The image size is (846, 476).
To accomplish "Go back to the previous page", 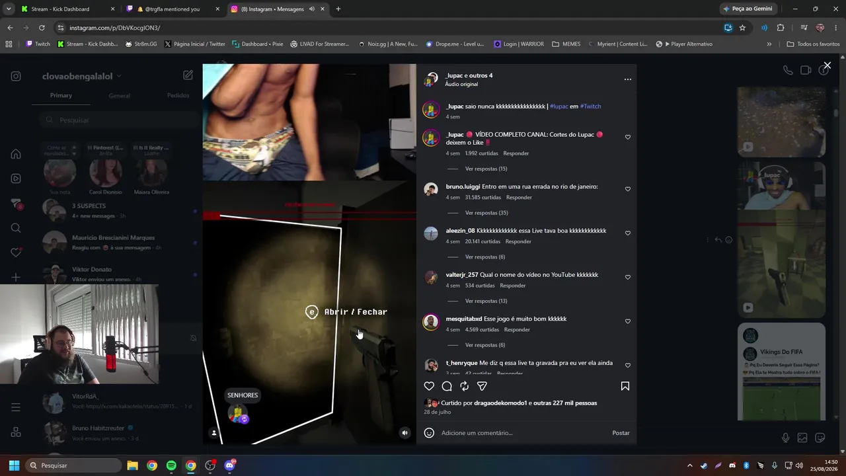I will [10, 28].
